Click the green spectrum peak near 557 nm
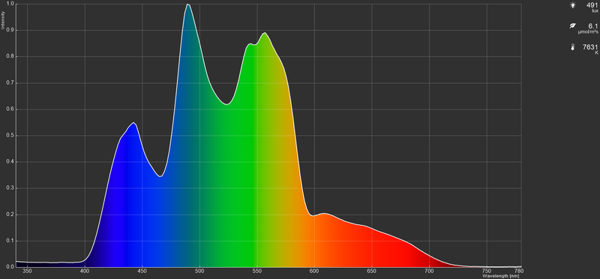 pos(265,33)
